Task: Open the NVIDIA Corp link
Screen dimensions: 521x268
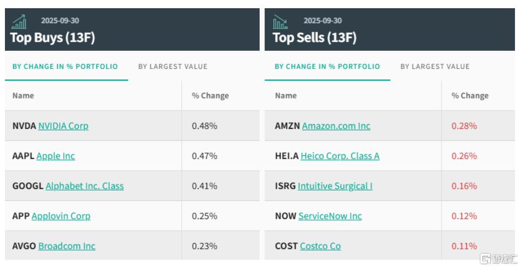Action: point(63,126)
